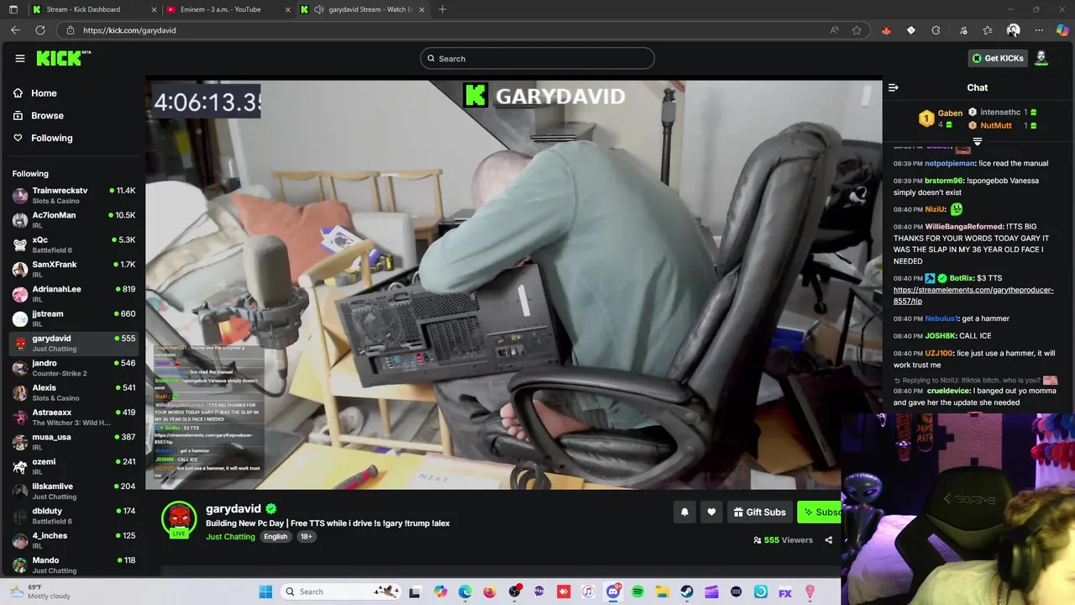
Task: Collapse the chat panel arrow icon
Action: click(x=894, y=87)
